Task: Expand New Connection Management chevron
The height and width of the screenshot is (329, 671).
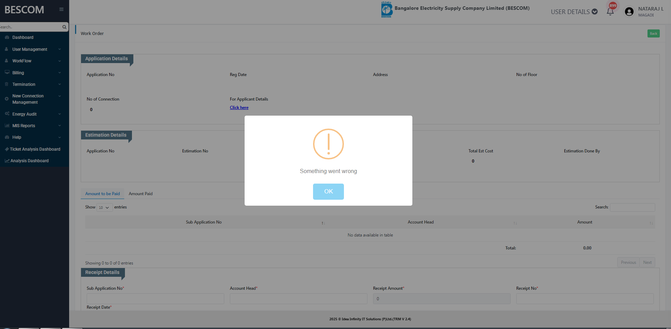Action: (60, 96)
